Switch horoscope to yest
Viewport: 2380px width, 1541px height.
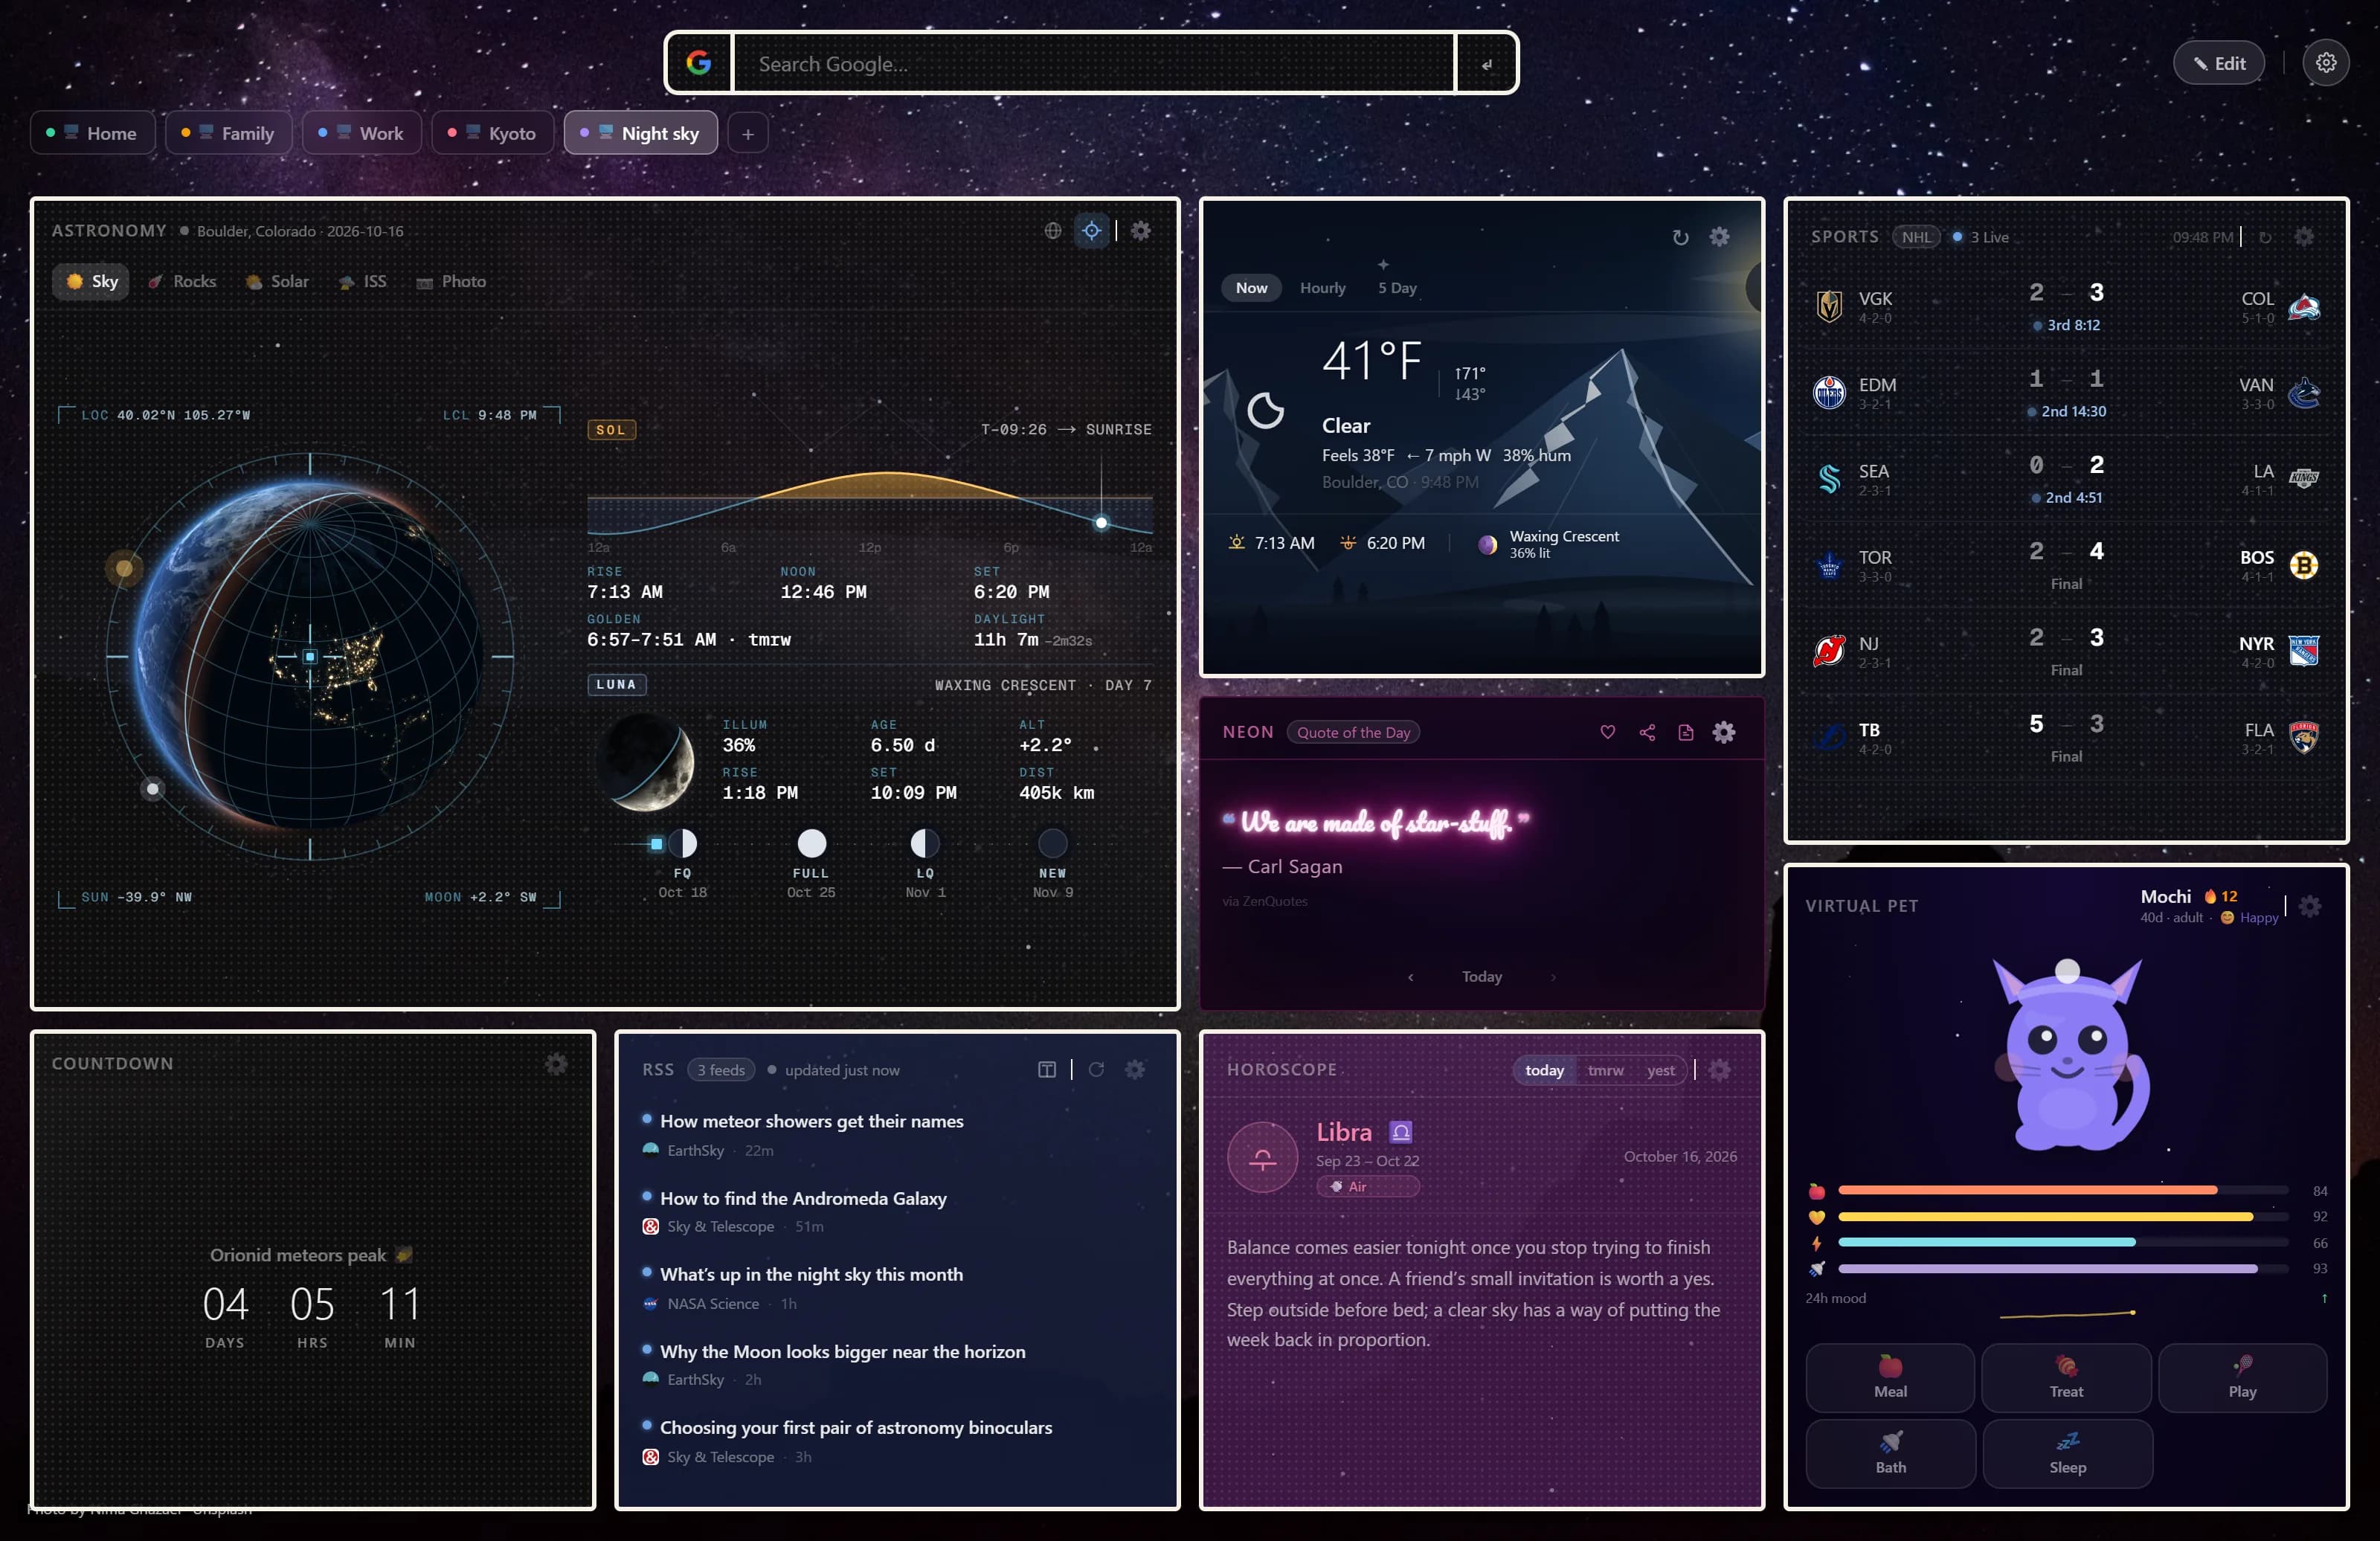1660,1070
